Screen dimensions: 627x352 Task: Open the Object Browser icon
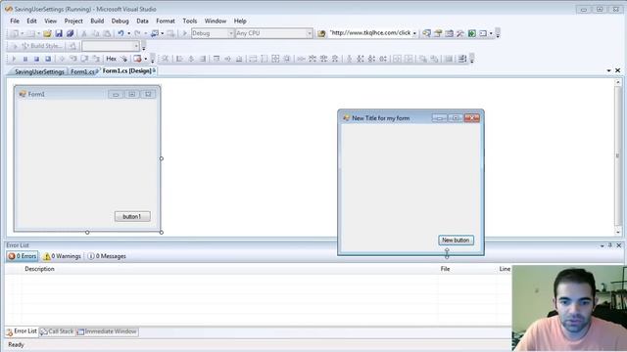[x=449, y=33]
